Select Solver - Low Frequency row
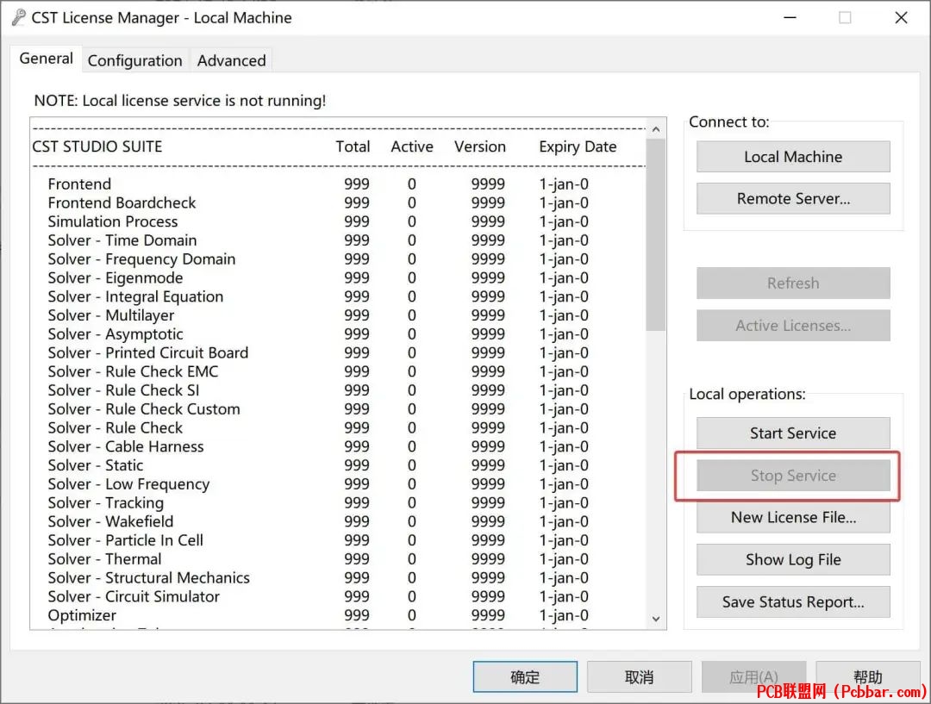 318,484
